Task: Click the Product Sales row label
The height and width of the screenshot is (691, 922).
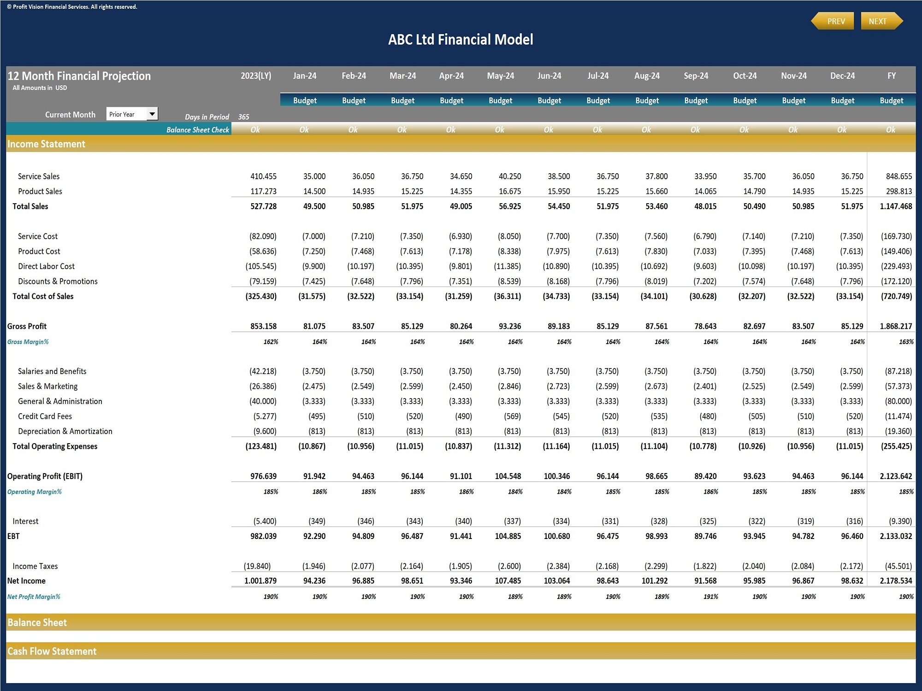Action: [x=40, y=191]
